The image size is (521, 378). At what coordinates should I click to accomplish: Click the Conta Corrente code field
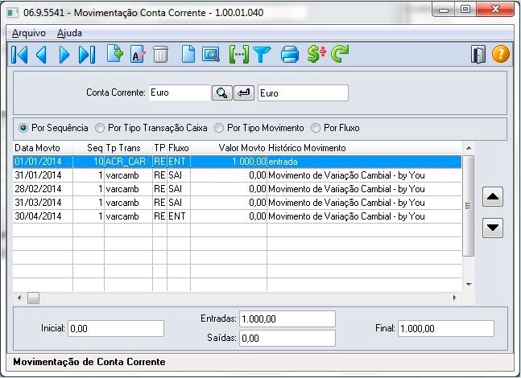(180, 92)
